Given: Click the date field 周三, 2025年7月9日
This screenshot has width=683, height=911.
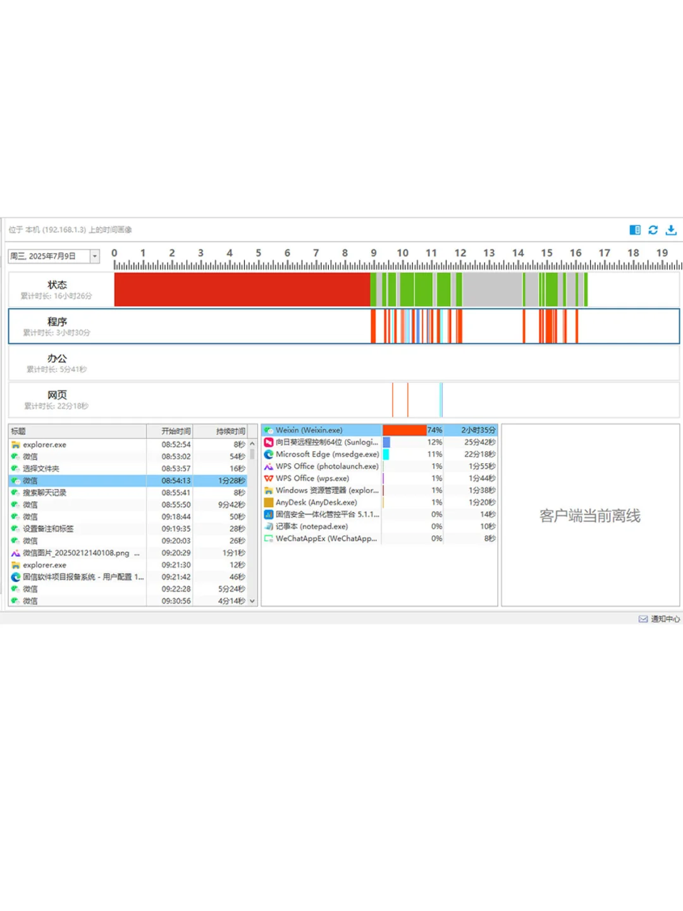Looking at the screenshot, I should [x=49, y=256].
